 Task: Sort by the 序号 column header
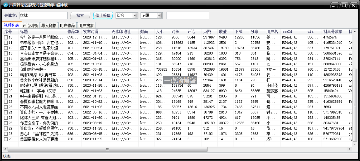tap(11, 31)
